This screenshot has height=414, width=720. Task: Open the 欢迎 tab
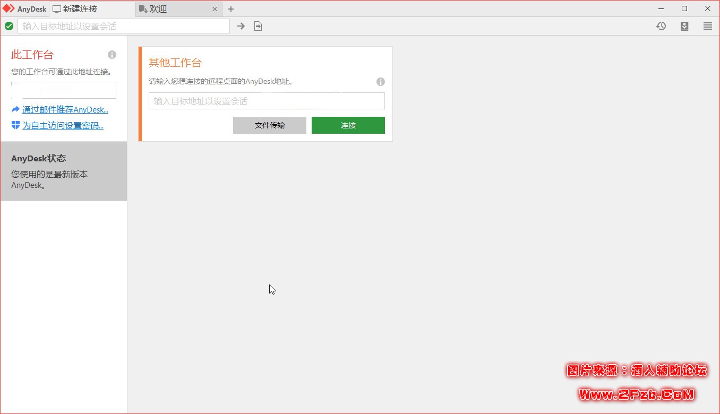(179, 9)
